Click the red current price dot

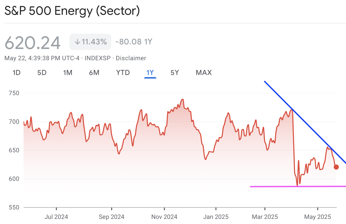pyautogui.click(x=336, y=167)
